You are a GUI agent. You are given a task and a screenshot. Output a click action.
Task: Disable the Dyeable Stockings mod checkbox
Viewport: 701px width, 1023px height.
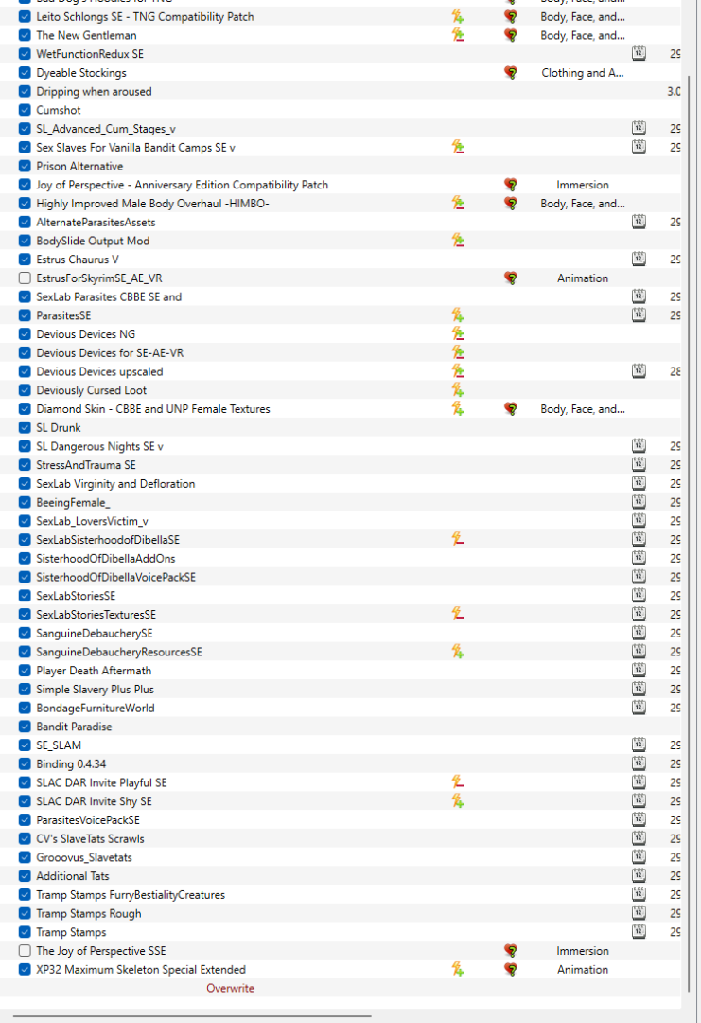[25, 72]
